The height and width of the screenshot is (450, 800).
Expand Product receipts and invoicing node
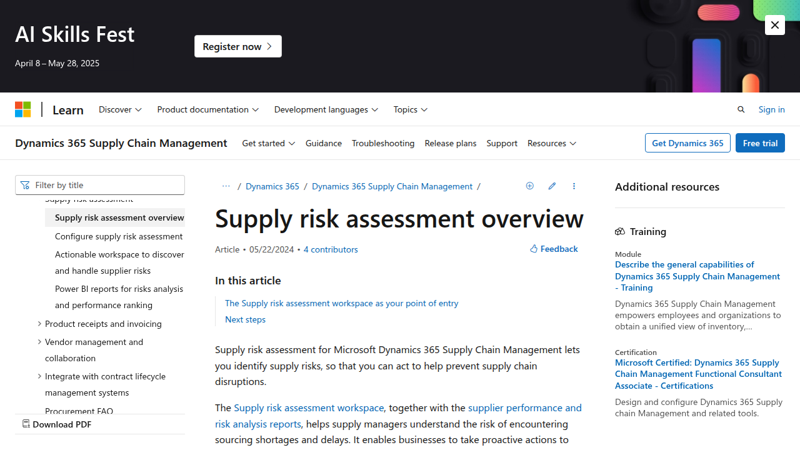(x=39, y=324)
